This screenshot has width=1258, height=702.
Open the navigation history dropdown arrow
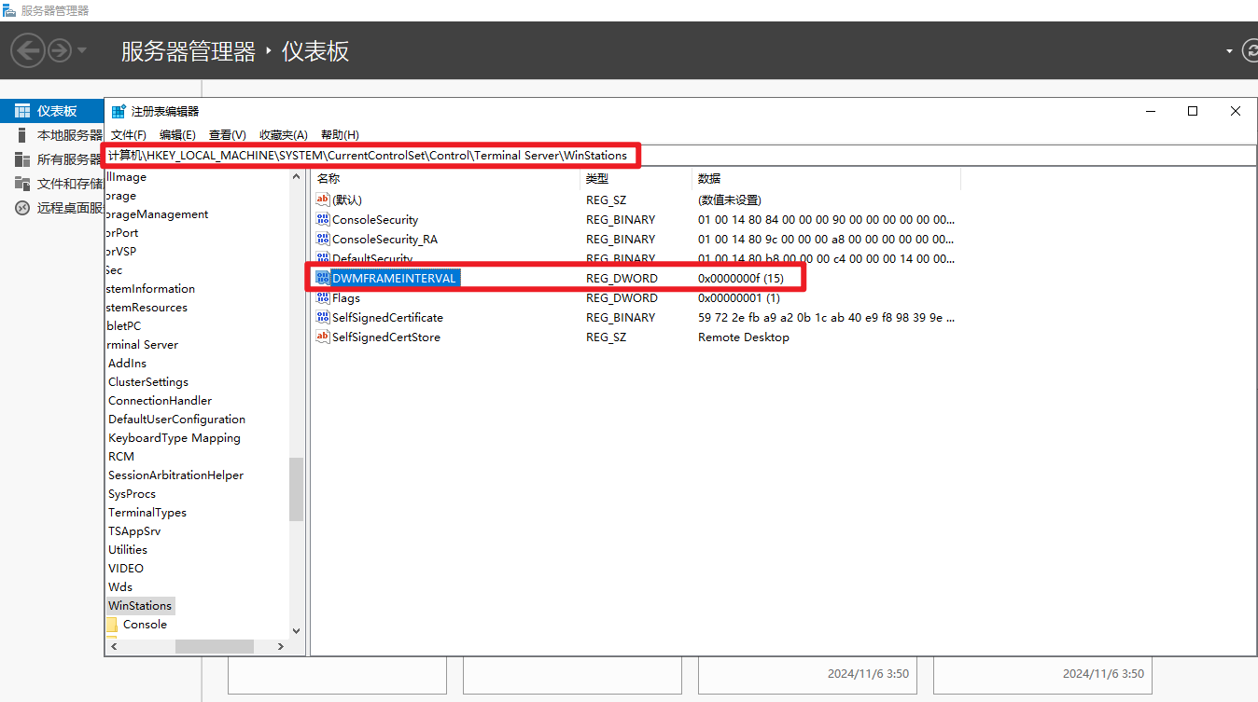[x=82, y=49]
